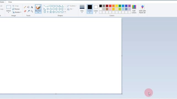Click the Brushes tool icon
Viewport: 177px width, 99px height.
point(38,7)
